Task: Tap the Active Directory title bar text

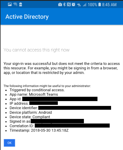Action: tap(27, 17)
